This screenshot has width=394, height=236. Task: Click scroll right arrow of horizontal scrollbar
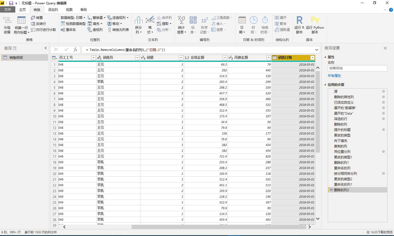tap(309, 227)
